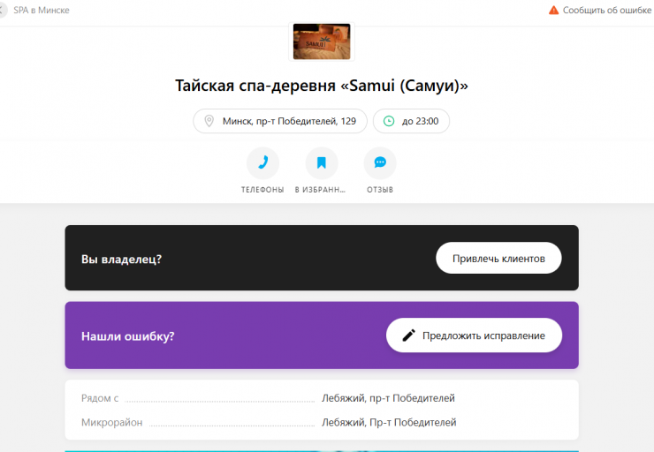The width and height of the screenshot is (654, 452).
Task: Open address Минск, пр-т Победителей, 129
Action: coord(280,121)
